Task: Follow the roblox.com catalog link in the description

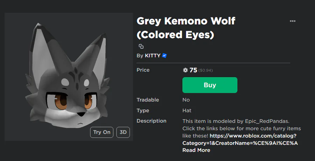Action: tap(240, 139)
